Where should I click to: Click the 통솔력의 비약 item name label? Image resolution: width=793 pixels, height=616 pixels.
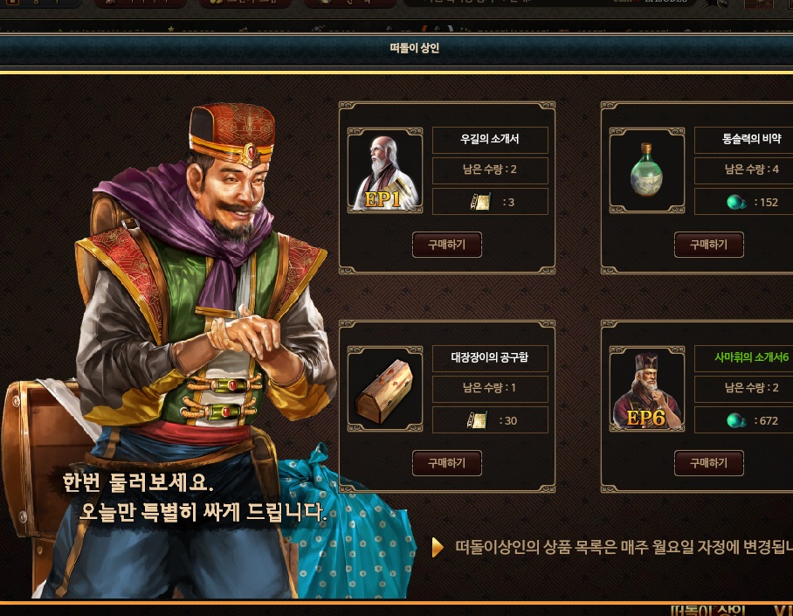751,139
